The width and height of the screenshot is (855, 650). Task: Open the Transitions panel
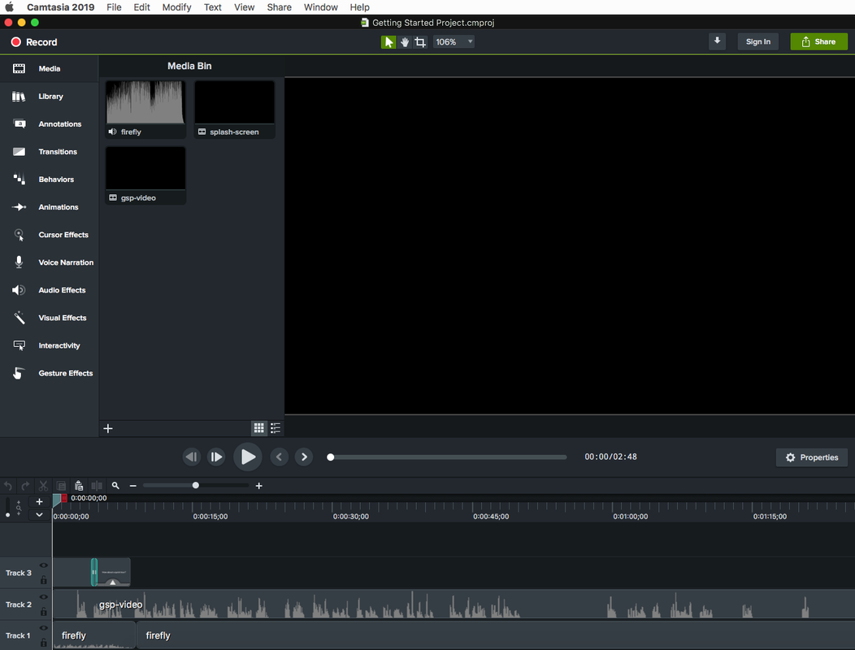click(49, 152)
